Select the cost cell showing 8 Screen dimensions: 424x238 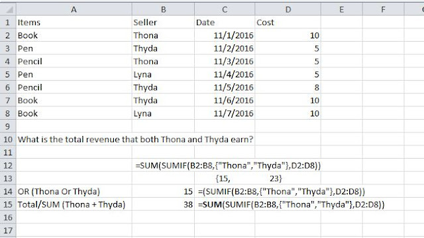[x=288, y=87]
